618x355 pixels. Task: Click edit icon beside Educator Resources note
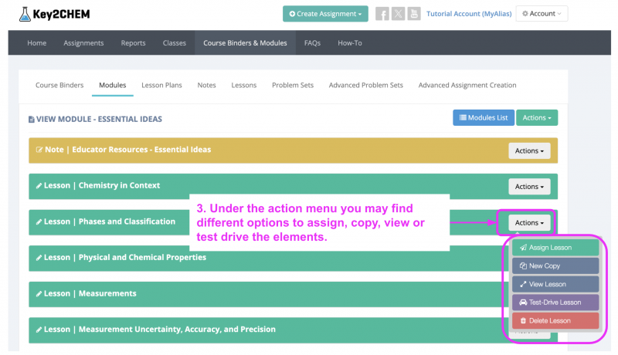(39, 150)
